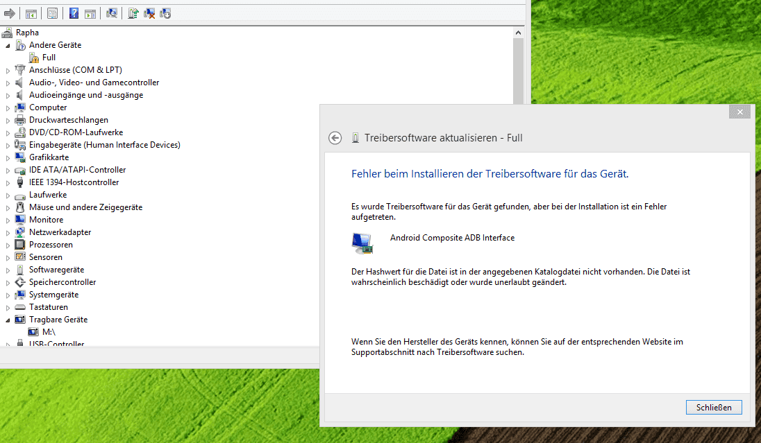Click the Prozessoren chip icon
The width and height of the screenshot is (761, 443).
point(20,245)
